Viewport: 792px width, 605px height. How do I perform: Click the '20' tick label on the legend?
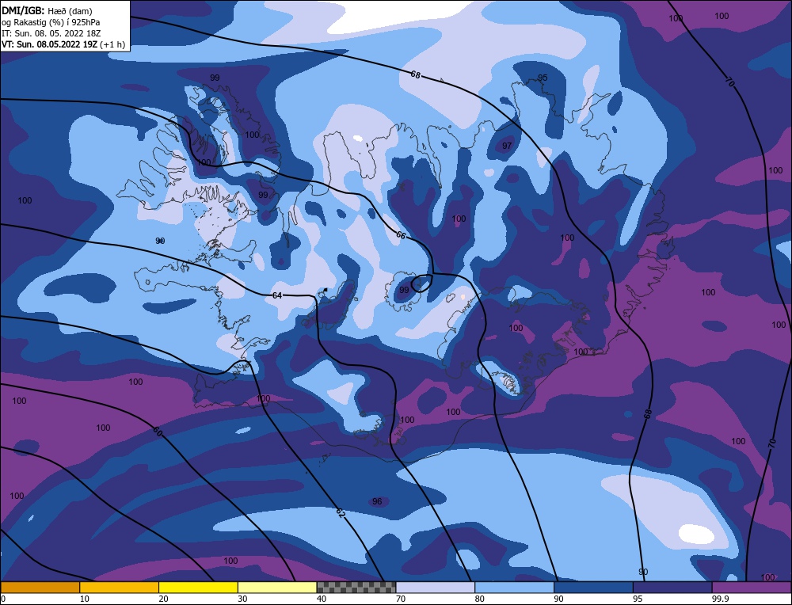[x=163, y=599]
